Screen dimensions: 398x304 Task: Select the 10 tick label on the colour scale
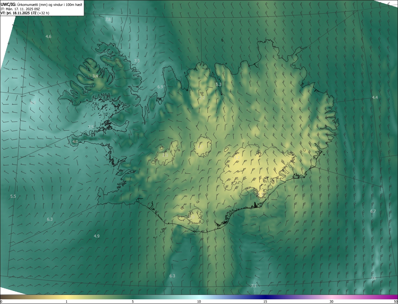(x=199, y=302)
